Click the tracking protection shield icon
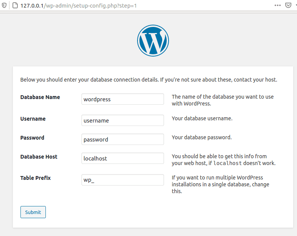The height and width of the screenshot is (236, 297). click(x=4, y=6)
